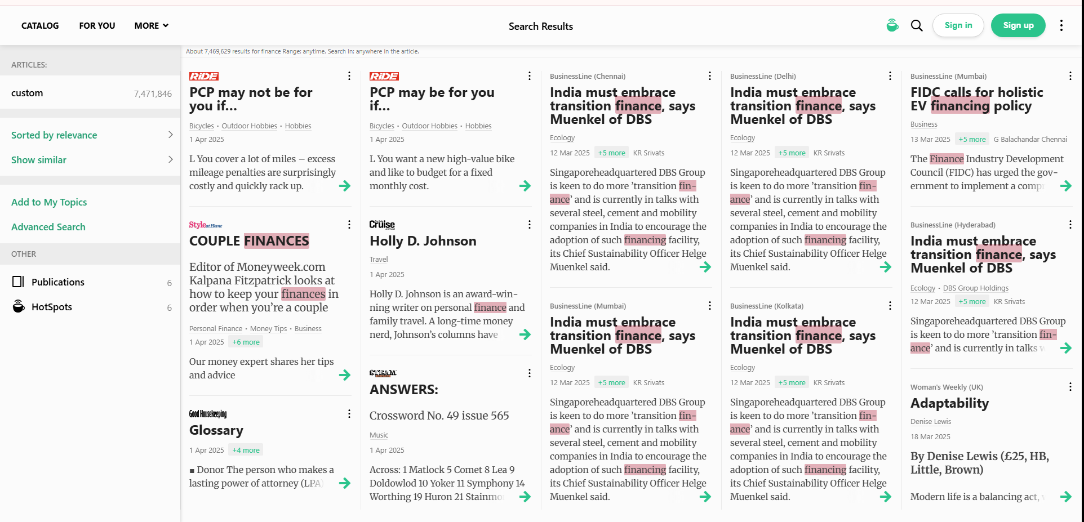
Task: Open options menu for FIDC calls article
Action: (1070, 76)
